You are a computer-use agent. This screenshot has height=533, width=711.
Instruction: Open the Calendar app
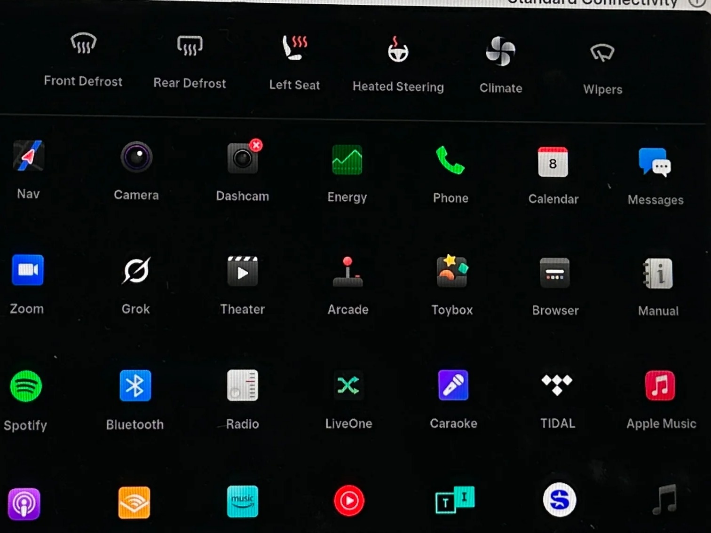(x=553, y=162)
